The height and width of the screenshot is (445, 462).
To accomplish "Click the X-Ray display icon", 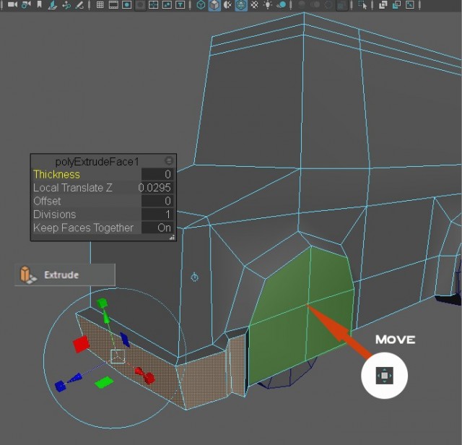I will point(383,5).
